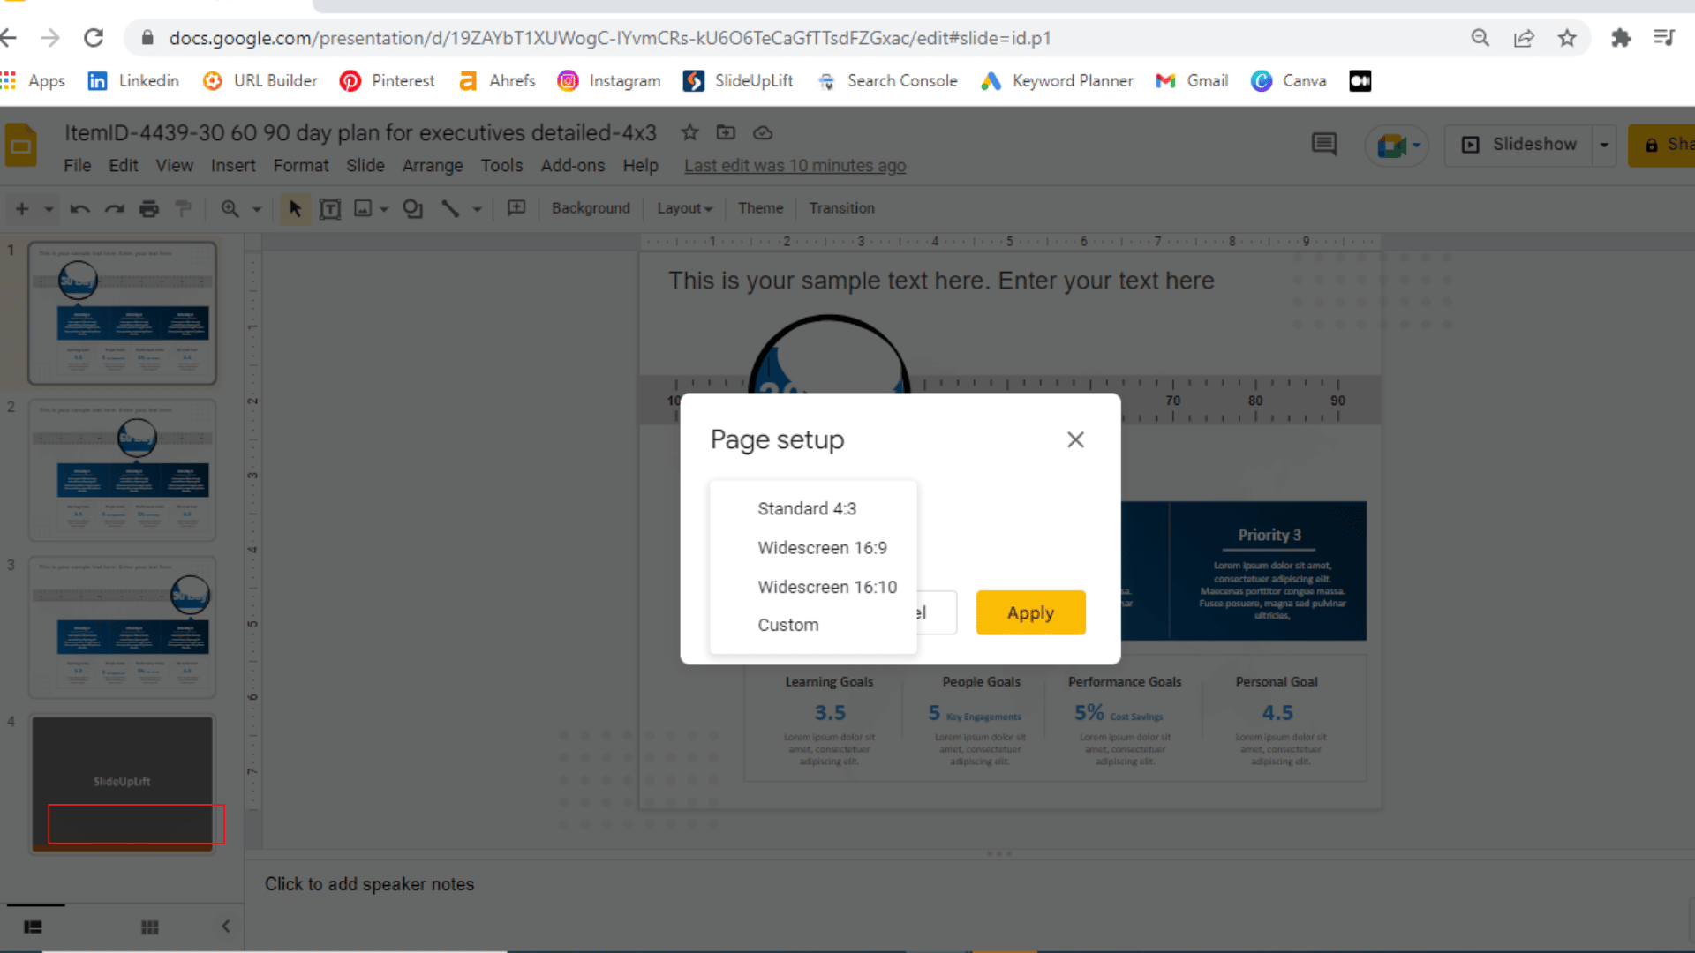Viewport: 1695px width, 953px height.
Task: Click slide 4 thumbnail in panel
Action: coord(121,782)
